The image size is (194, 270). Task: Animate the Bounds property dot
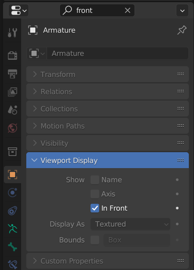(x=177, y=240)
